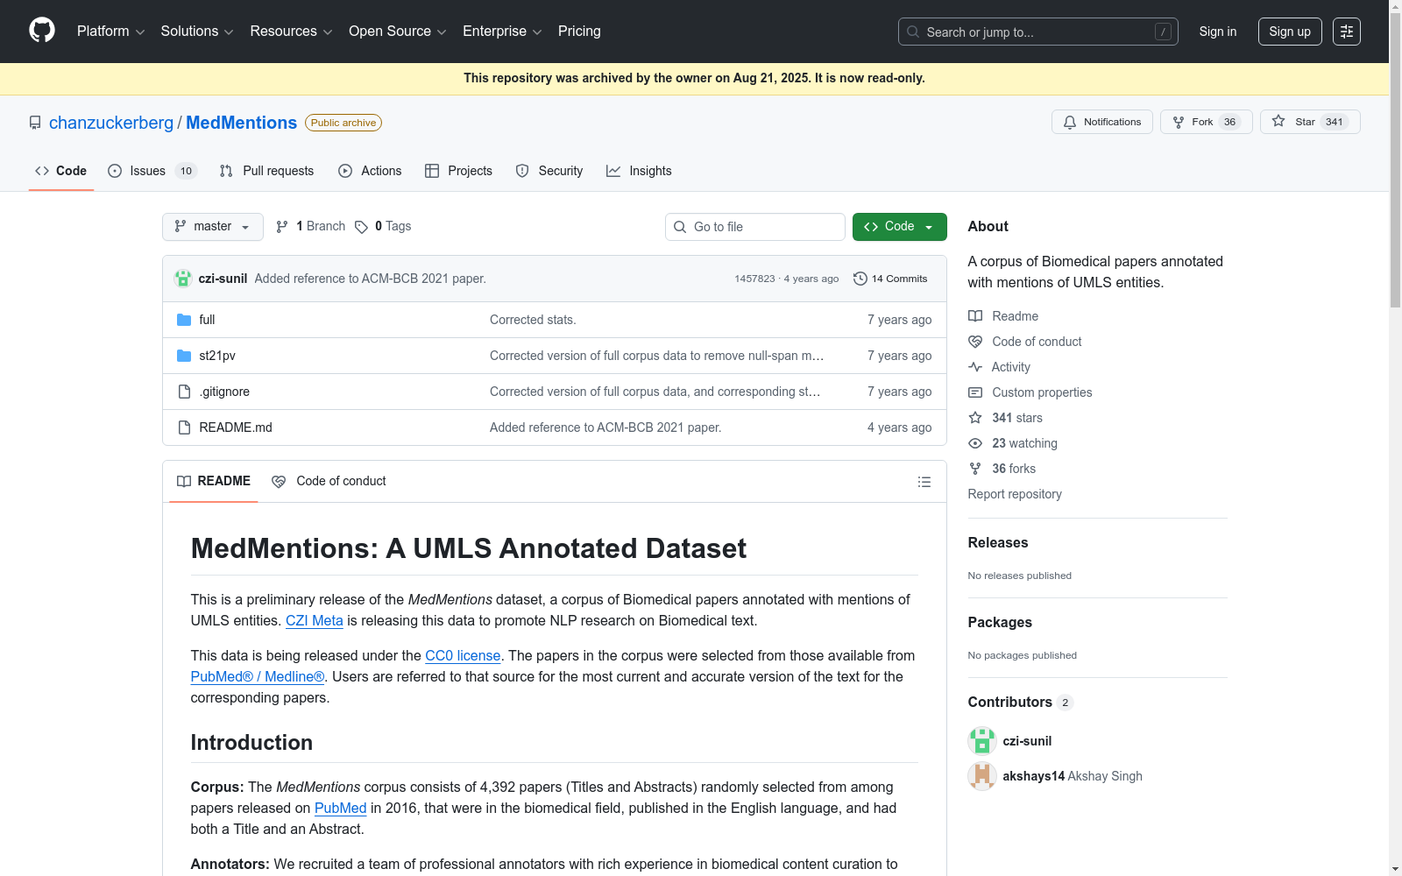The width and height of the screenshot is (1402, 876).
Task: Click the .gitignore file icon
Action: pos(184,392)
